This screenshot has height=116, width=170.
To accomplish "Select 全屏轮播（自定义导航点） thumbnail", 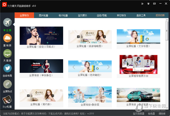I will tap(41, 38).
